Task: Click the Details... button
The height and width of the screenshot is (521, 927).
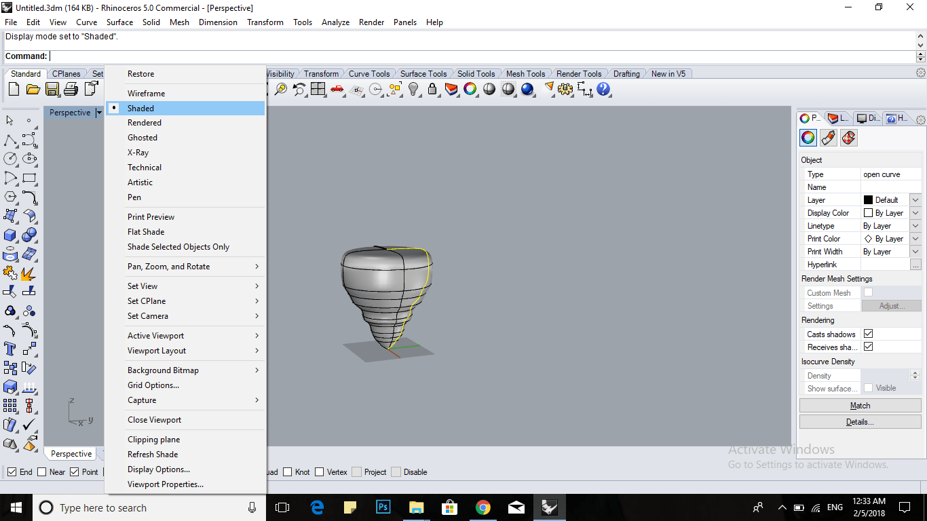Action: pos(860,422)
